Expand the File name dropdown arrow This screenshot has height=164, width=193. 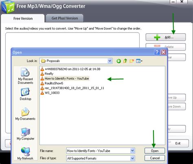click(x=132, y=151)
